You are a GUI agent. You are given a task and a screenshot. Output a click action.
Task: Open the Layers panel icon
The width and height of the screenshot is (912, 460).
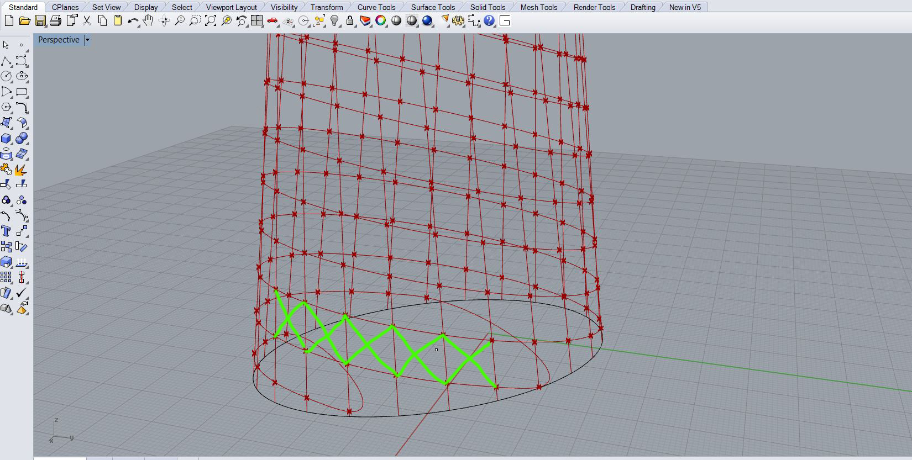[x=365, y=21]
